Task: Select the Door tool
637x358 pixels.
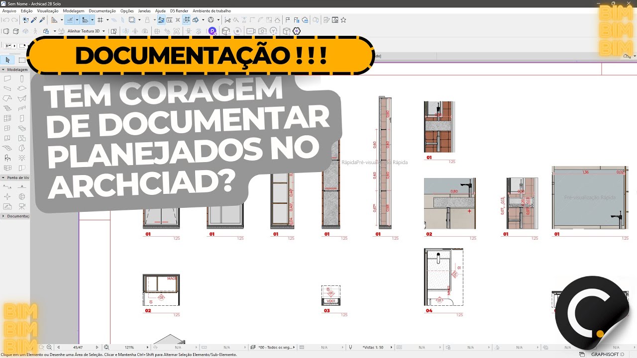Action: [21, 118]
